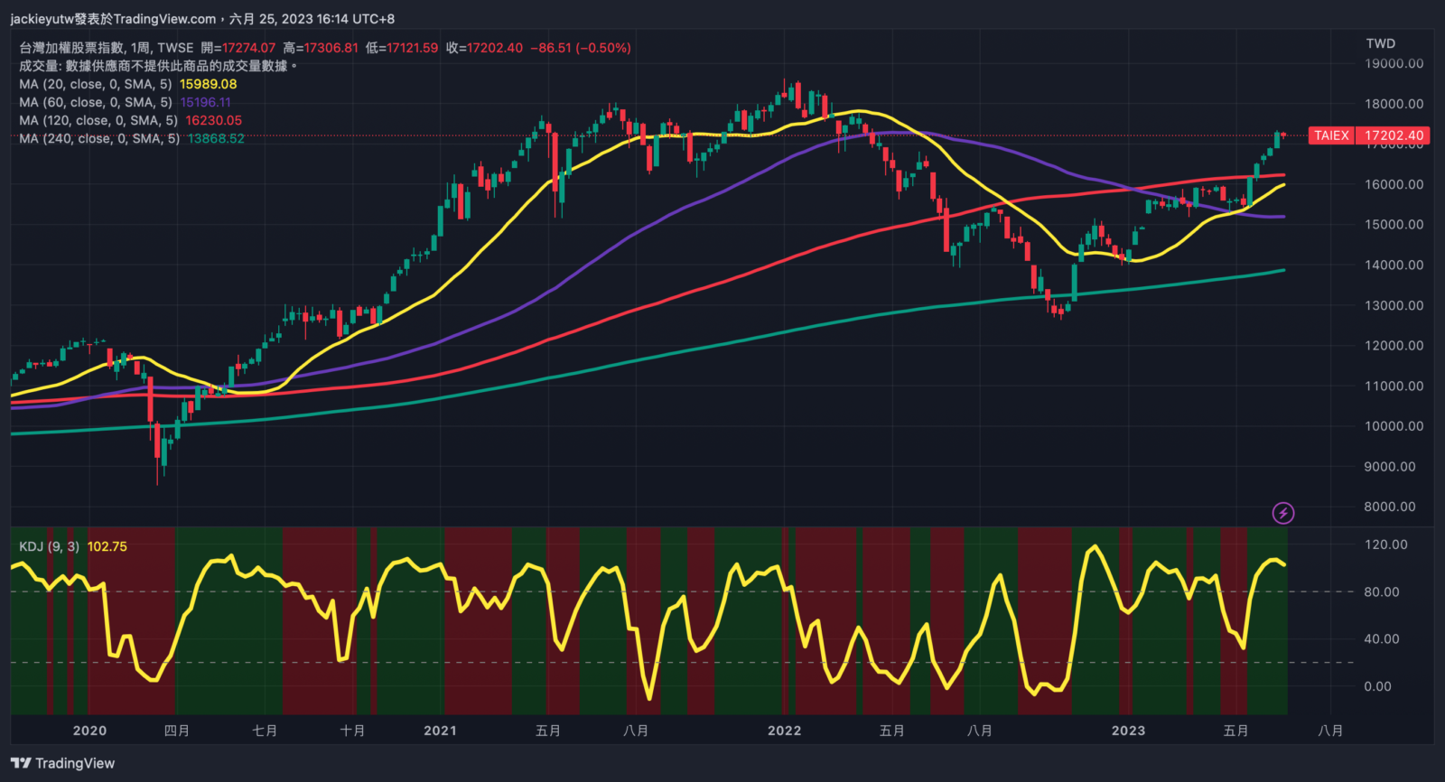Click the 19000.00 price axis label
The width and height of the screenshot is (1445, 782).
pos(1394,63)
